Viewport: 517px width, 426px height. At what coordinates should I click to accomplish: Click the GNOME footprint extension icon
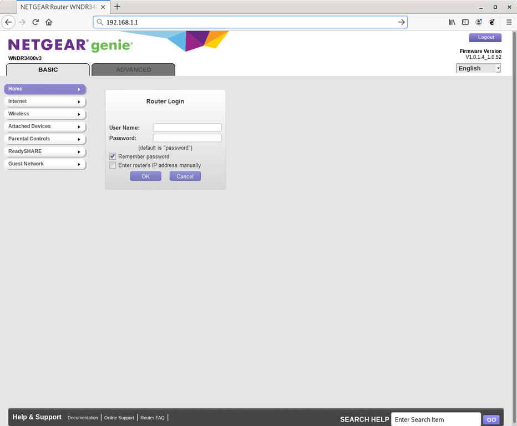(492, 22)
